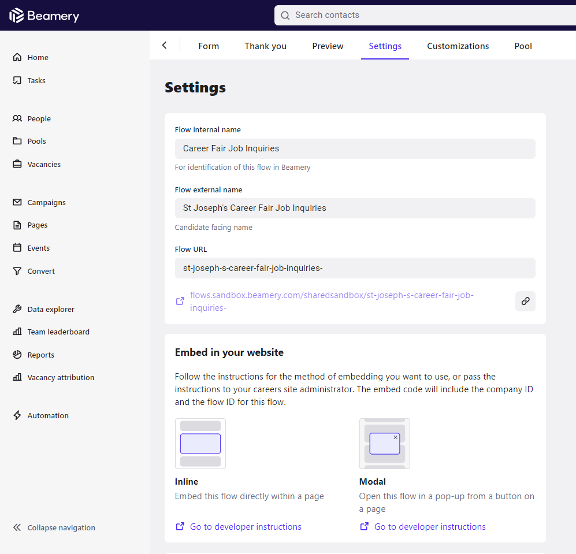Click the Tasks icon in sidebar

point(17,80)
